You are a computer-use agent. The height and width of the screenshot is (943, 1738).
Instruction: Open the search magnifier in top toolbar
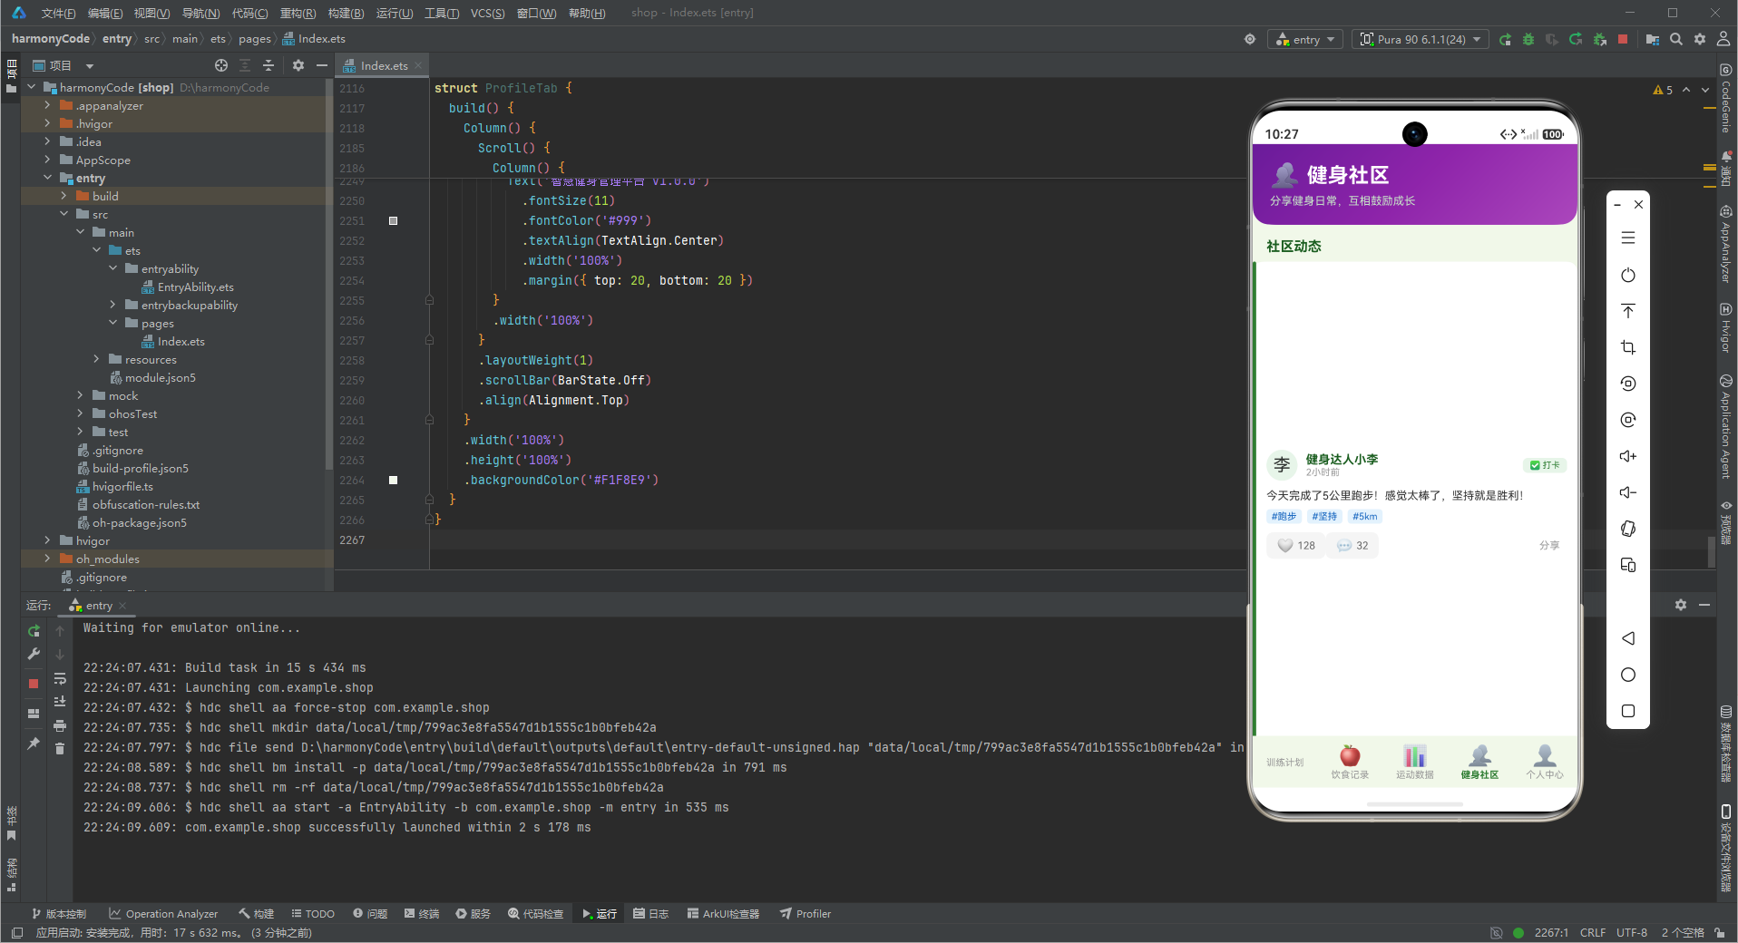pyautogui.click(x=1676, y=39)
